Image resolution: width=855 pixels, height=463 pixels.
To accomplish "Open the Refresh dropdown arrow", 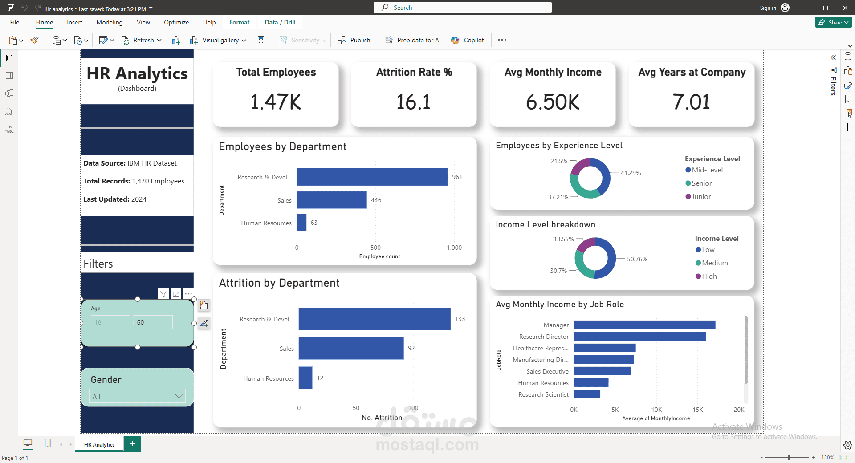I will tap(159, 41).
